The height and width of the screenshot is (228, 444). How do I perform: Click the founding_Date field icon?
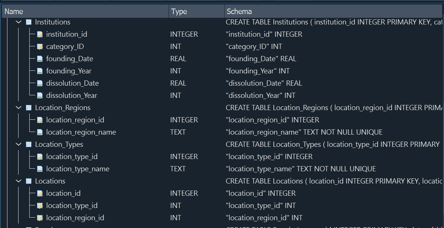[40, 59]
